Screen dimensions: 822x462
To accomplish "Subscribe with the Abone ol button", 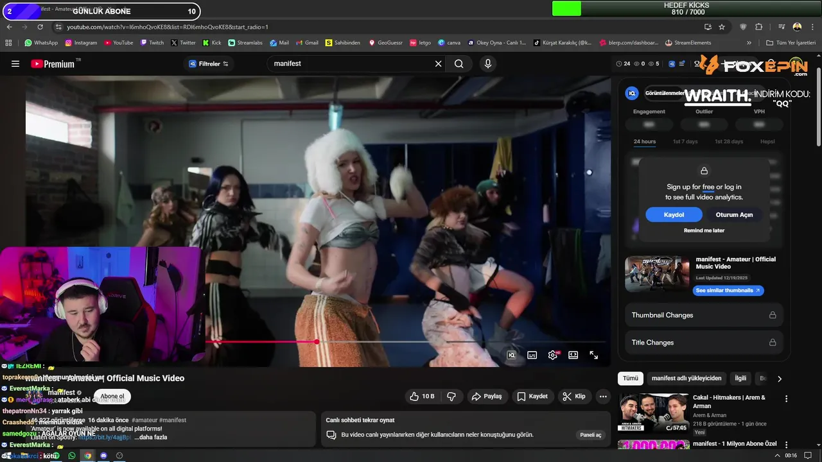I will pyautogui.click(x=112, y=397).
